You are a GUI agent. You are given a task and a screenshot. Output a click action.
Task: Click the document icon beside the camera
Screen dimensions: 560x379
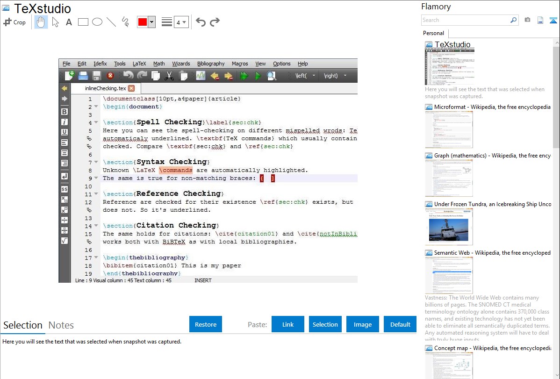pos(540,20)
